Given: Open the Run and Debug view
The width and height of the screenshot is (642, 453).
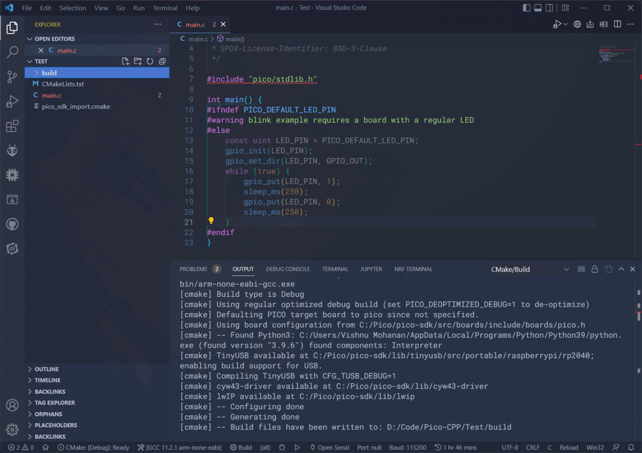Looking at the screenshot, I should (12, 101).
